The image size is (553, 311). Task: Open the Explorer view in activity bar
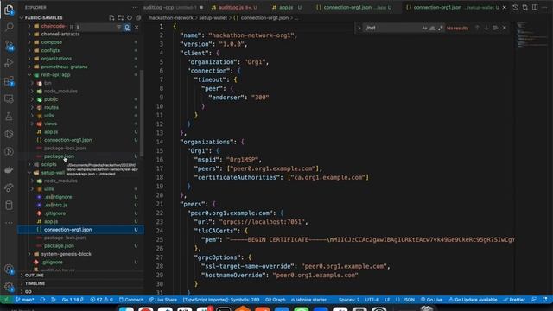pyautogui.click(x=9, y=10)
